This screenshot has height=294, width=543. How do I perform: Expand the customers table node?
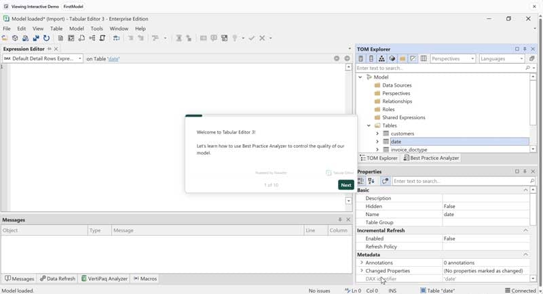point(377,133)
